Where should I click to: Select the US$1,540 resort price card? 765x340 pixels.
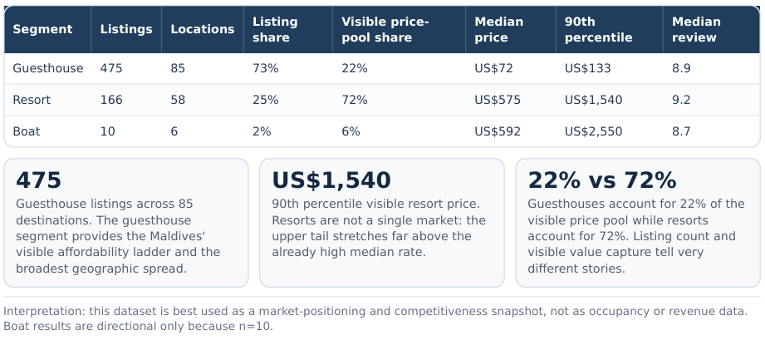(382, 223)
